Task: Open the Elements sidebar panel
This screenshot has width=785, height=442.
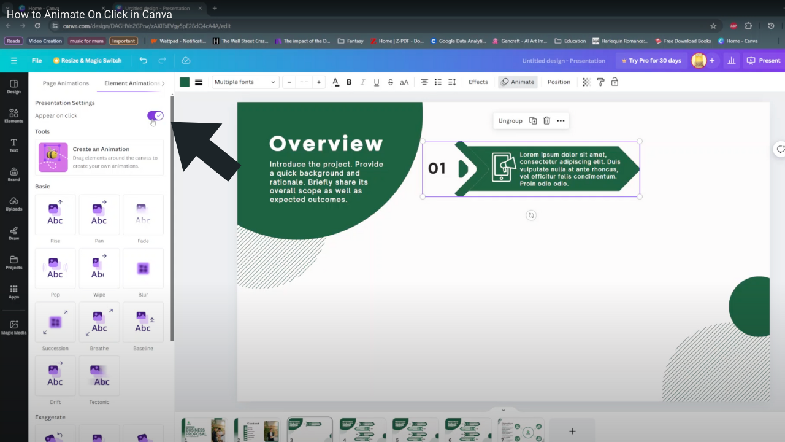Action: click(13, 116)
